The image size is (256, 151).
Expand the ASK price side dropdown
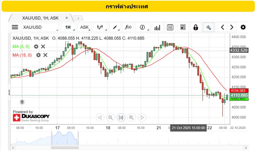click(84, 27)
